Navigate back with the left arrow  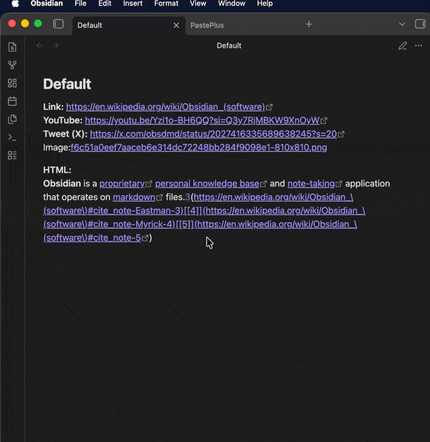(40, 46)
